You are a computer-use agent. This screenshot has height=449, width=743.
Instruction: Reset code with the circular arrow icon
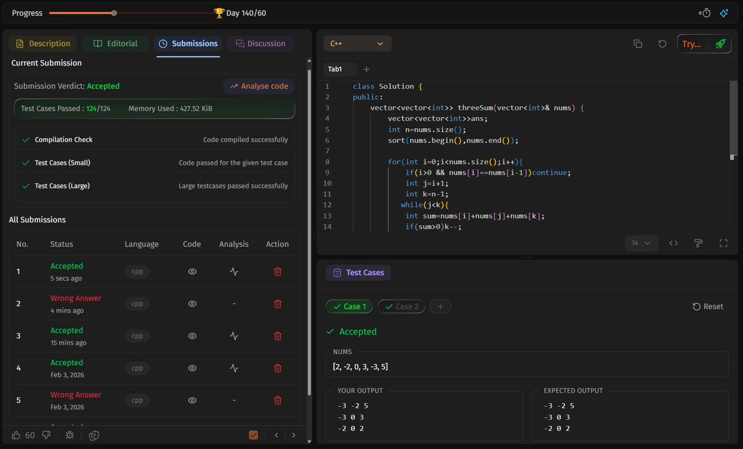pos(662,44)
